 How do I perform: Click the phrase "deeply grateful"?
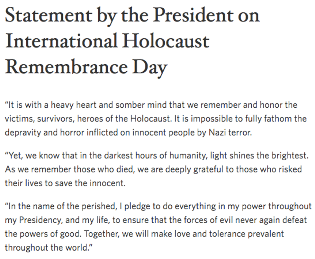click(170, 169)
